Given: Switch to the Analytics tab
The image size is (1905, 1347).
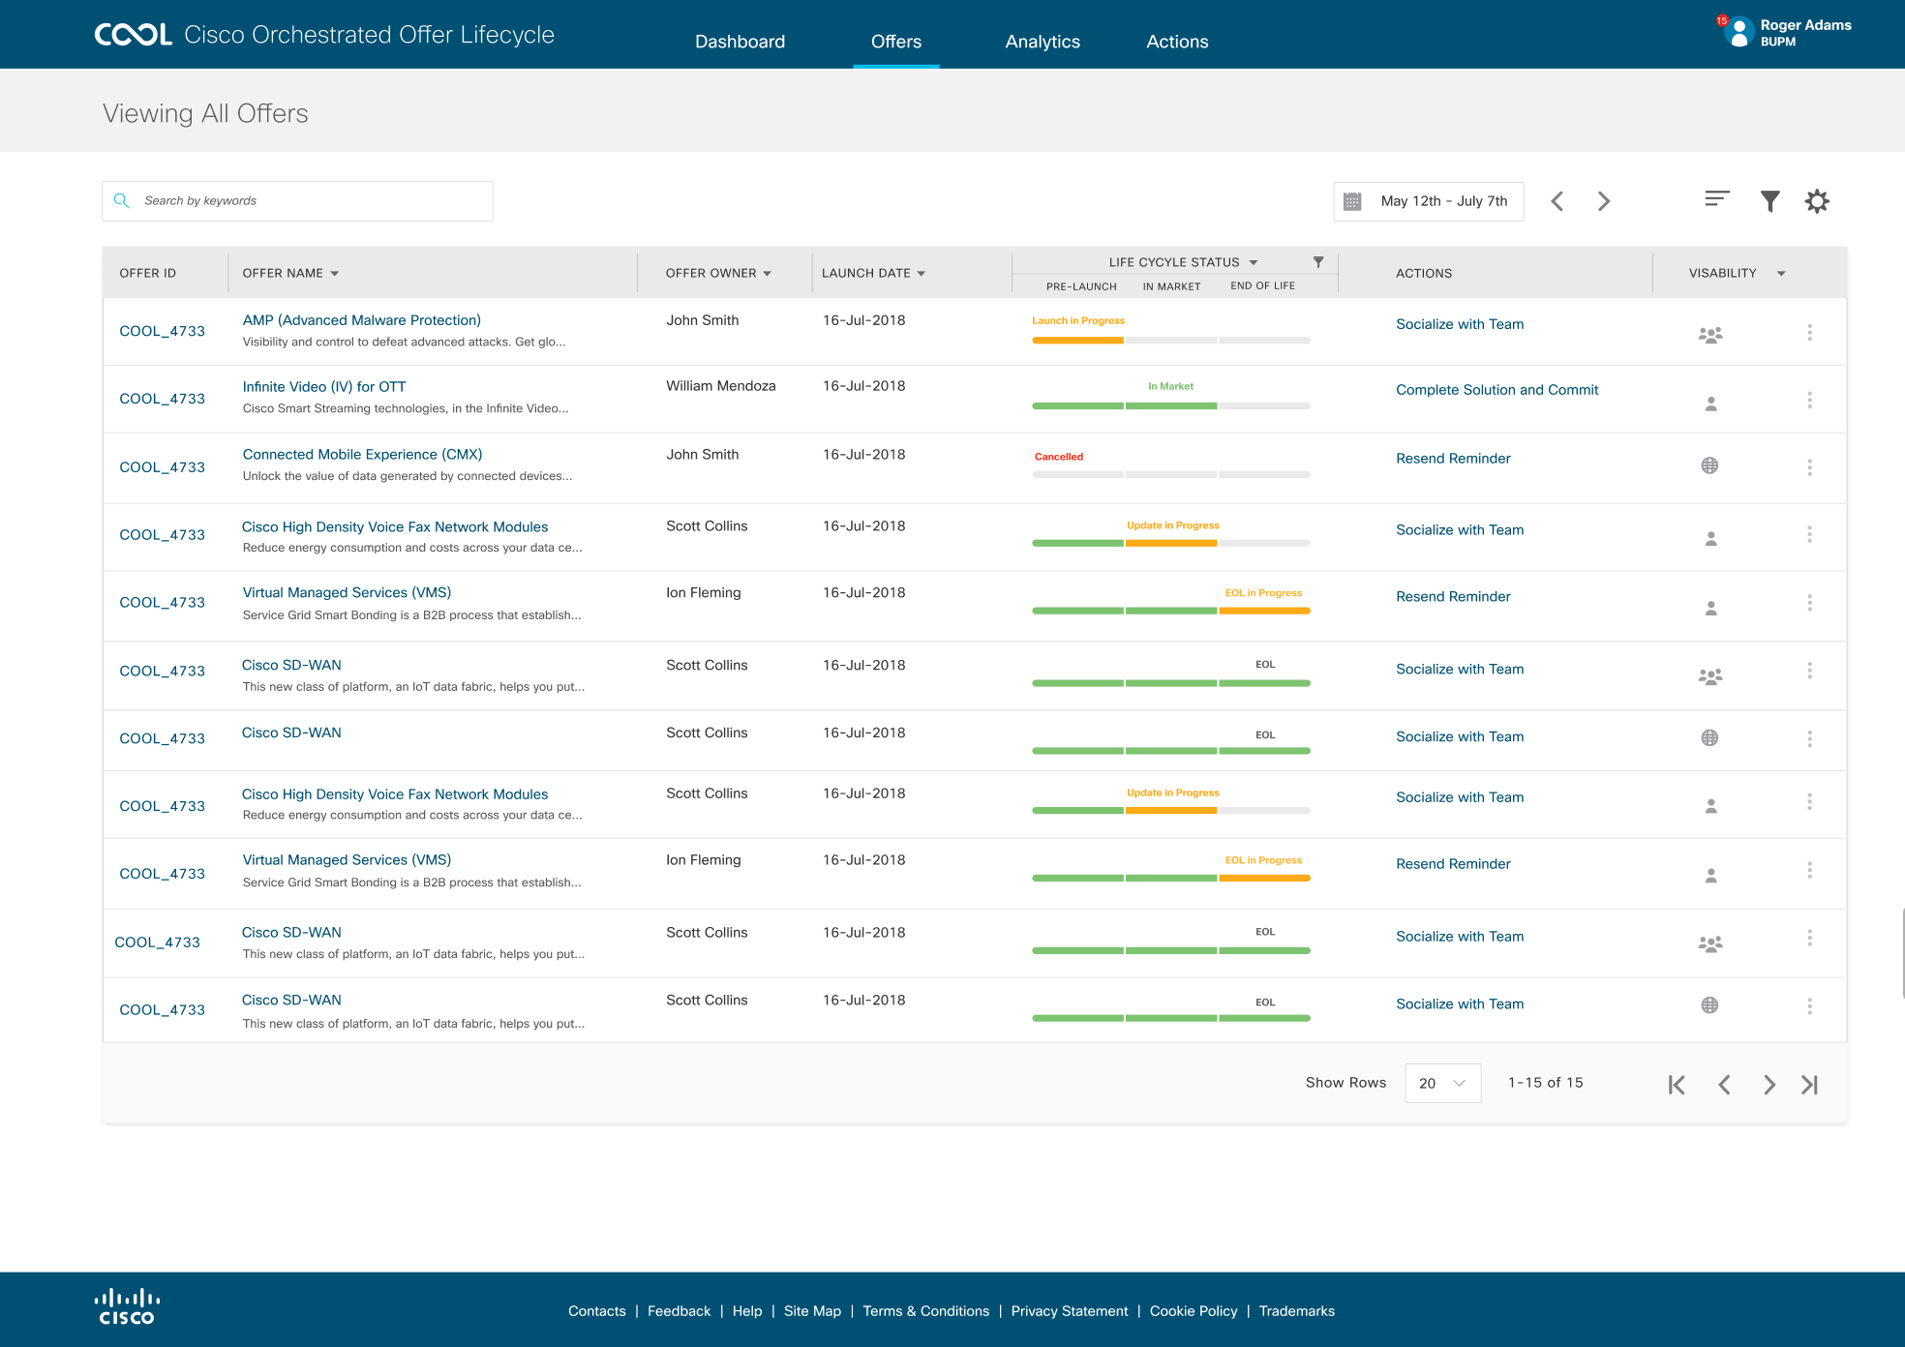Looking at the screenshot, I should pyautogui.click(x=1043, y=42).
